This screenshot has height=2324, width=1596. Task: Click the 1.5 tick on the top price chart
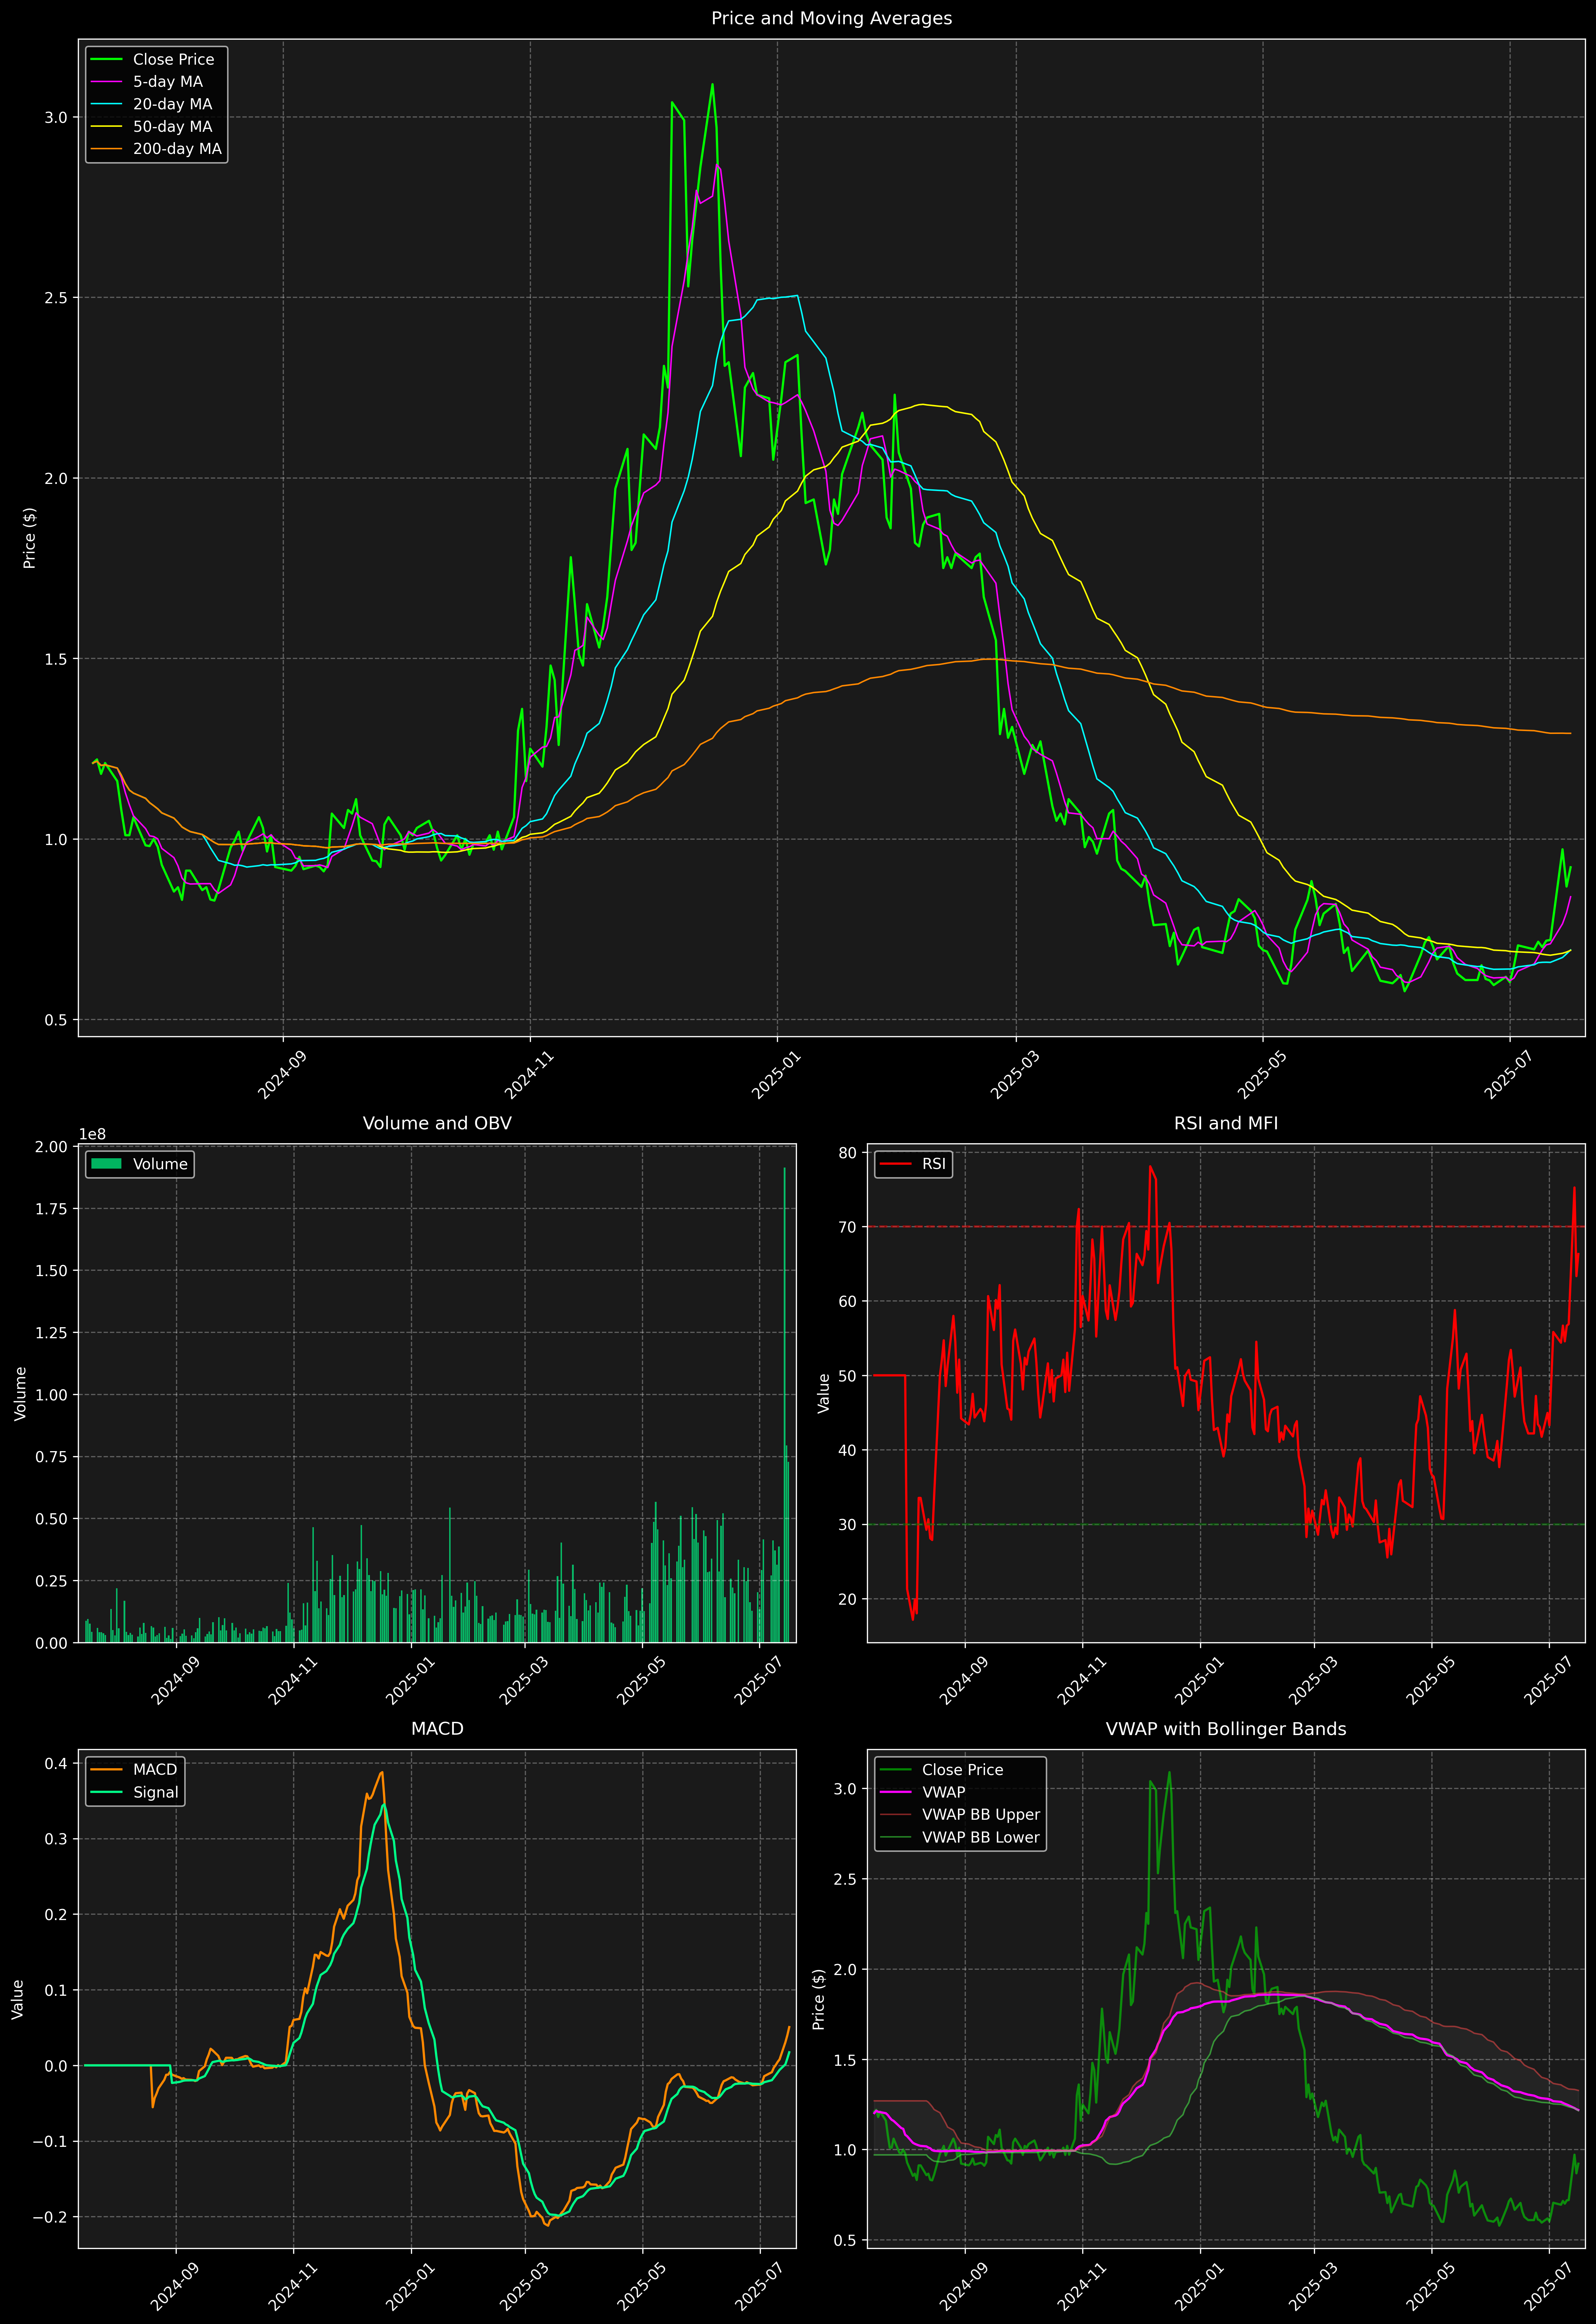[56, 659]
